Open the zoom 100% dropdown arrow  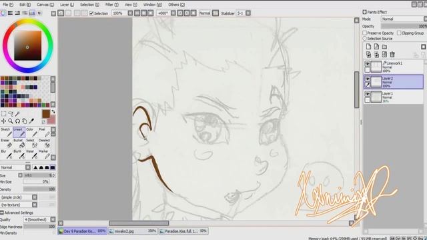point(130,13)
